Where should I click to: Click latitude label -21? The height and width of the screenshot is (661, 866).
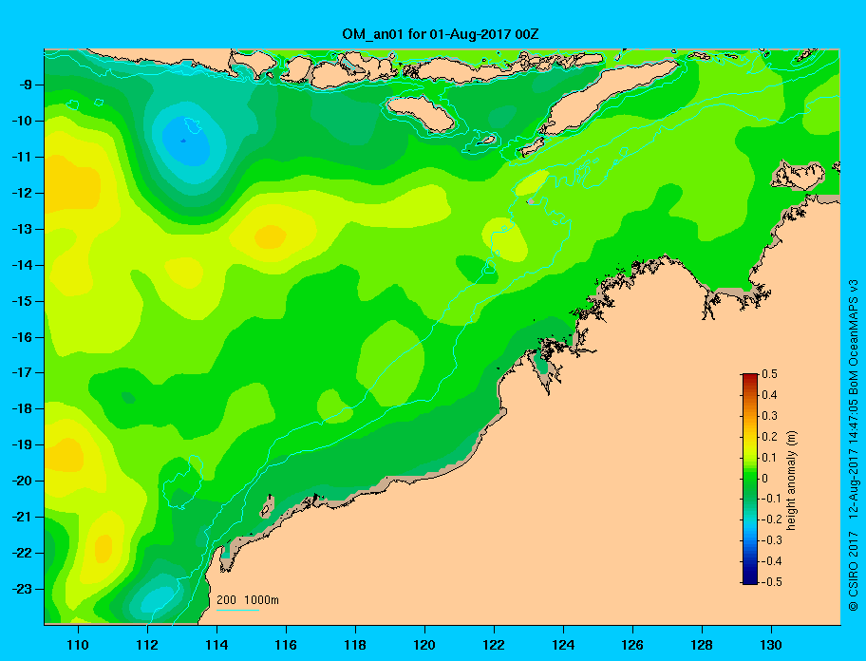coord(23,518)
